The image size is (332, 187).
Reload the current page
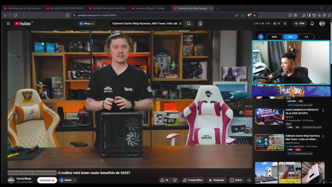coord(16,15)
